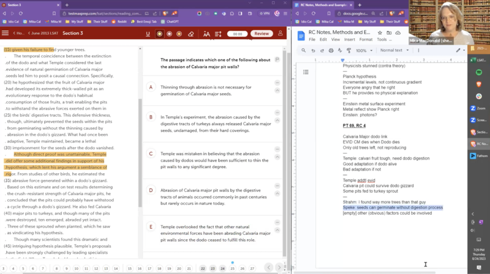Viewport: 490px width, 274px height.
Task: Select answer choice C
Action: pyautogui.click(x=151, y=154)
